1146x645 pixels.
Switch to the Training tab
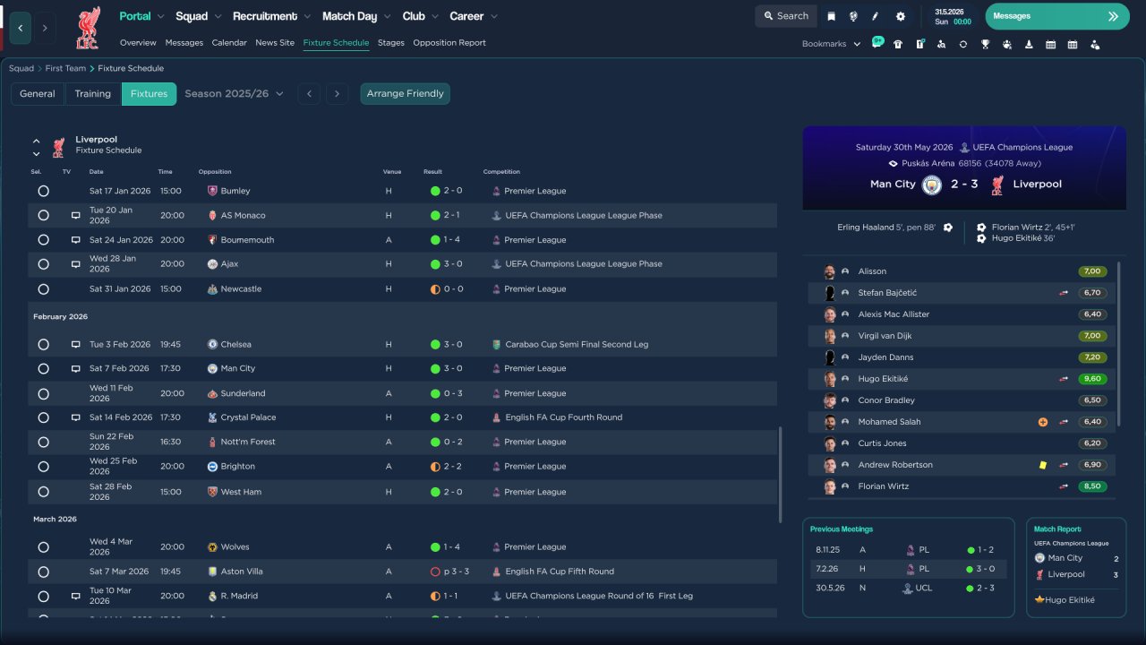(93, 94)
